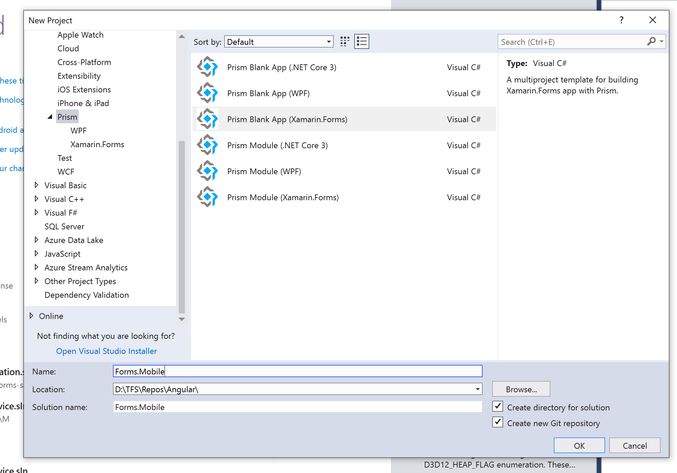677x473 pixels.
Task: Open the Sort by Default dropdown
Action: click(279, 42)
